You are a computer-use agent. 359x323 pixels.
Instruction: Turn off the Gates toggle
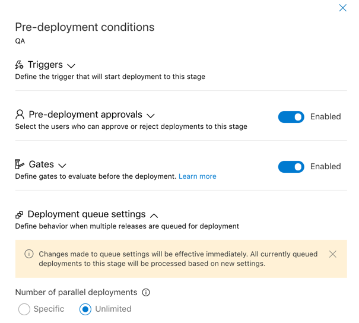[x=291, y=167]
